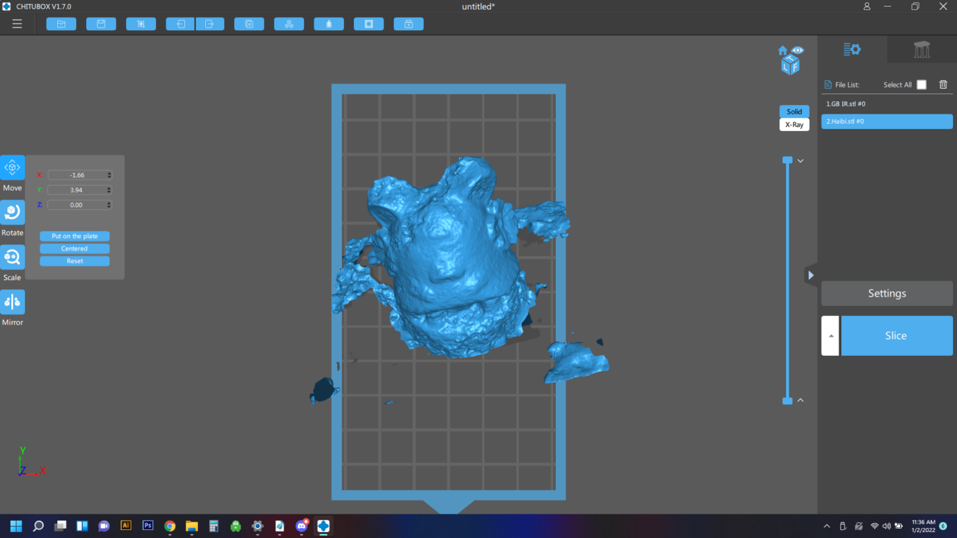Expand options arrow left of Slice
Viewport: 957px width, 538px height.
click(x=830, y=336)
